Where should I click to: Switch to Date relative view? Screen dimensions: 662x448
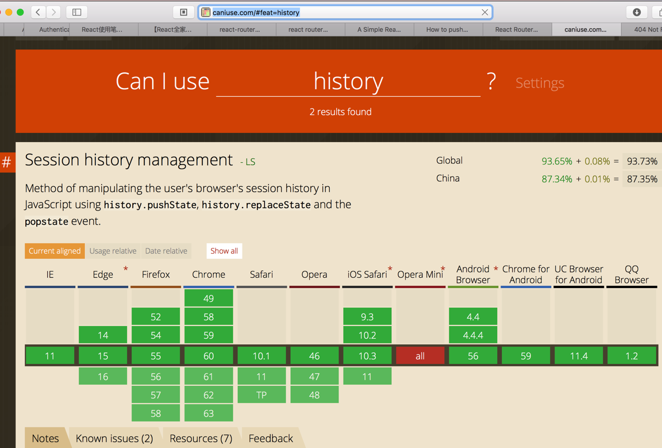(166, 251)
